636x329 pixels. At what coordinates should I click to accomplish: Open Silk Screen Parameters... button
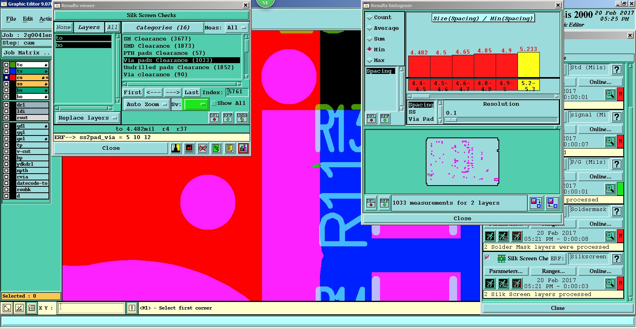tap(506, 271)
